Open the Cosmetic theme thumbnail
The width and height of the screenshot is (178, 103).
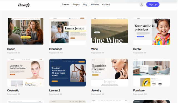point(26,73)
